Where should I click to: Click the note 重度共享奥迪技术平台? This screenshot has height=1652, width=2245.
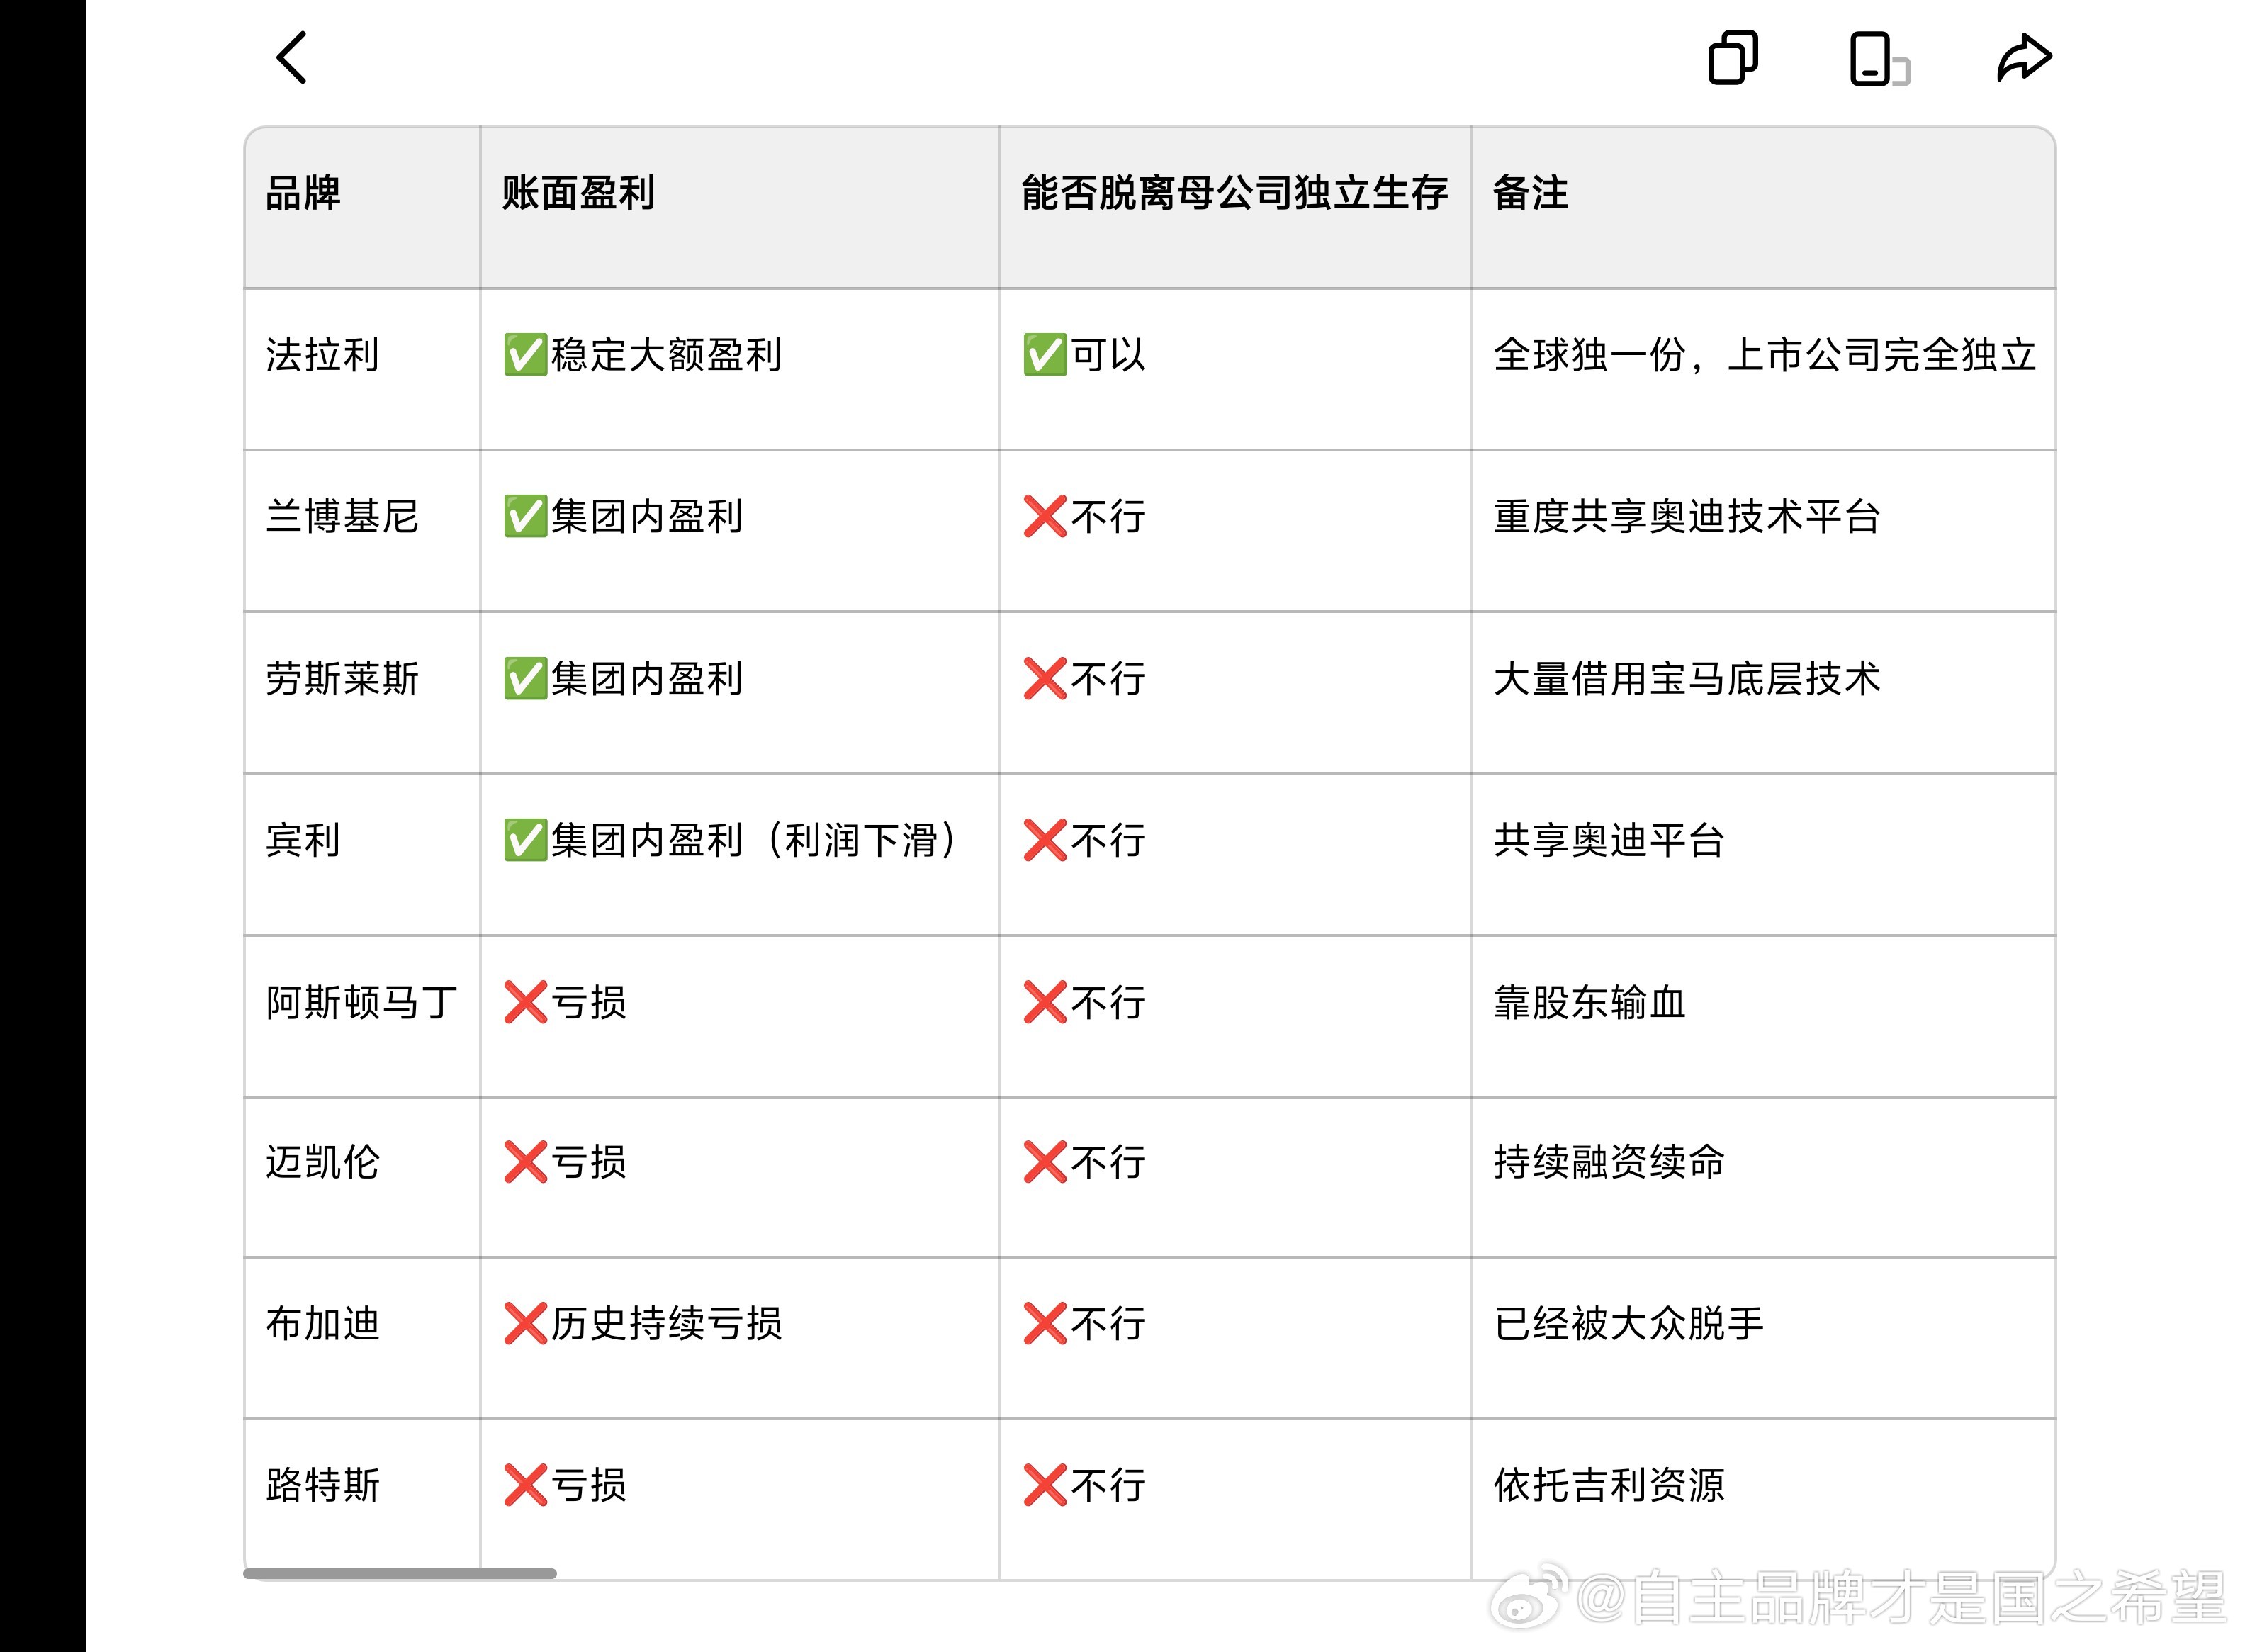[1686, 516]
